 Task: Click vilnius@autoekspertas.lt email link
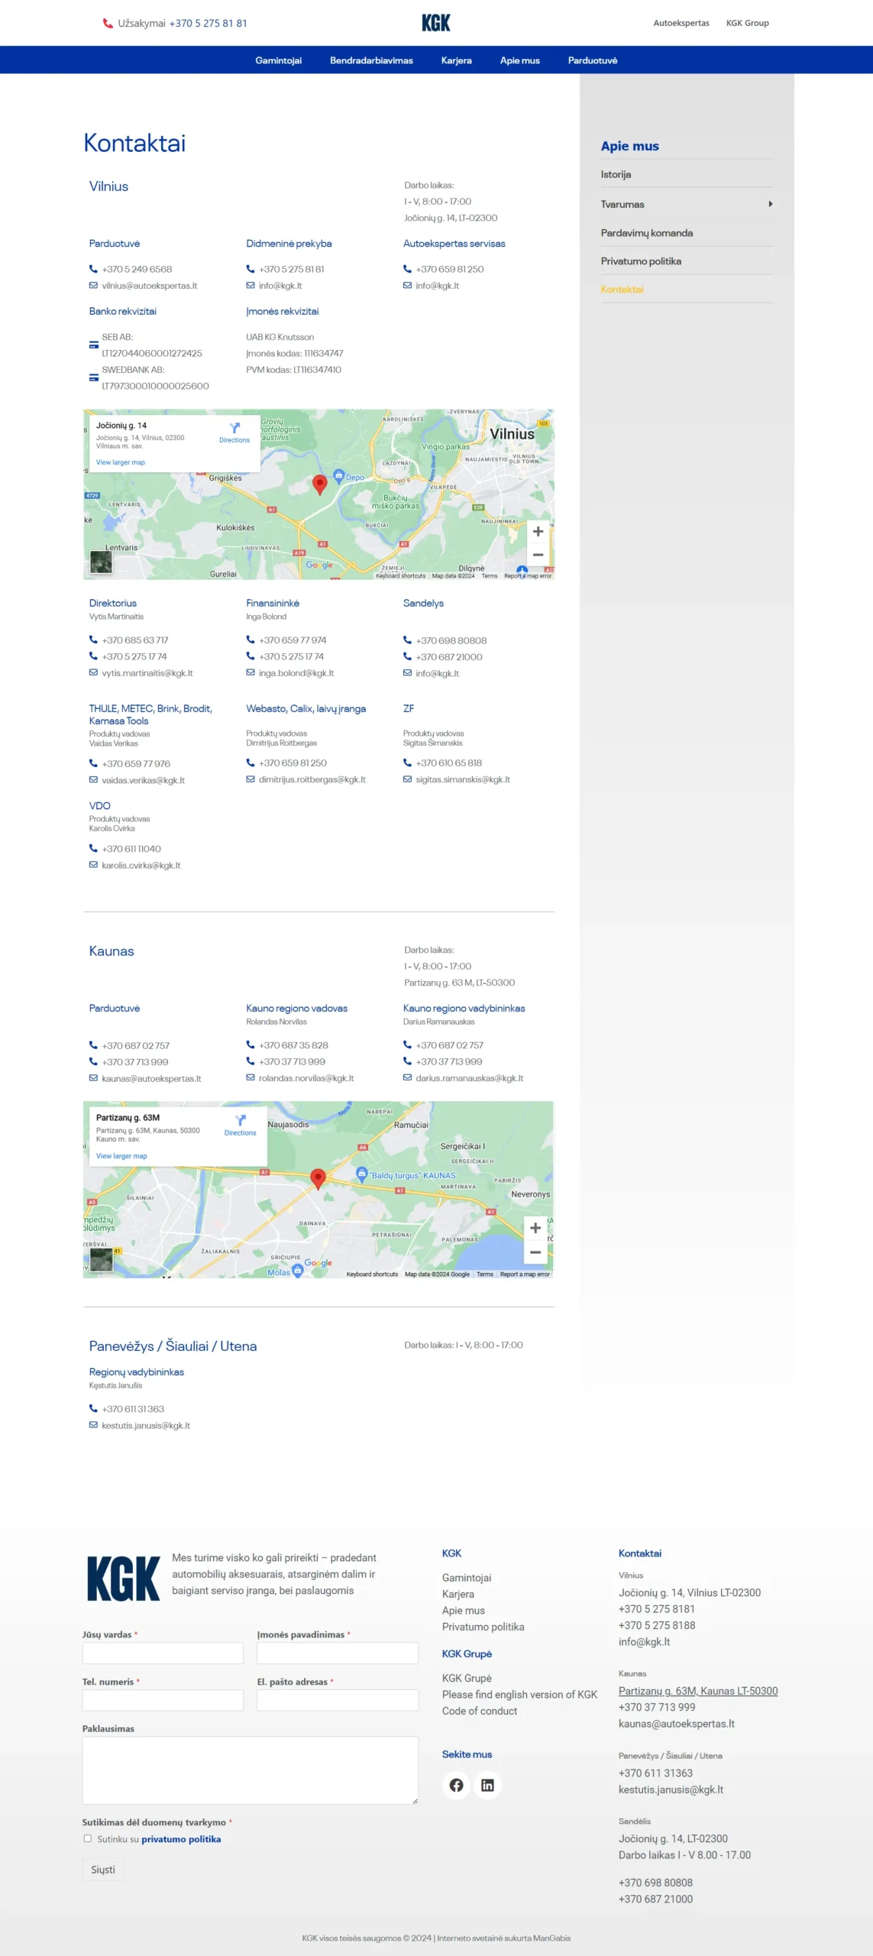149,286
